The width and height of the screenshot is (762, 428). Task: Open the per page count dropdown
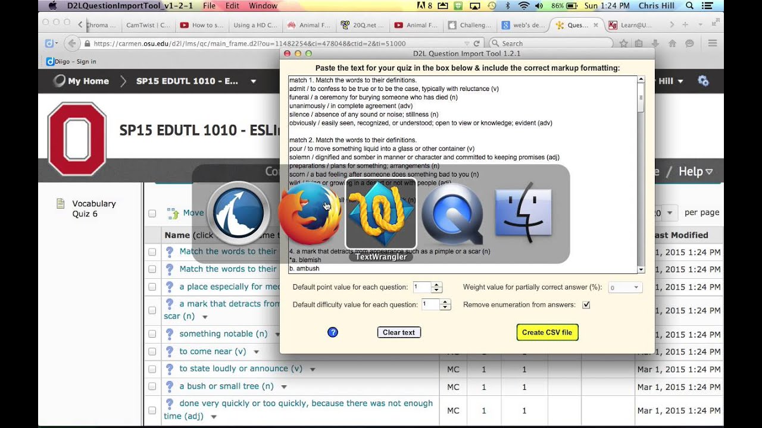coord(670,213)
